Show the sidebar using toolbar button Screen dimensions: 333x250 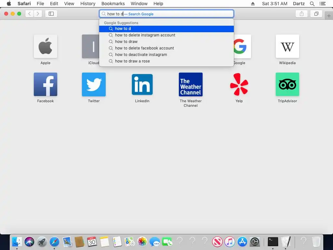click(x=51, y=14)
